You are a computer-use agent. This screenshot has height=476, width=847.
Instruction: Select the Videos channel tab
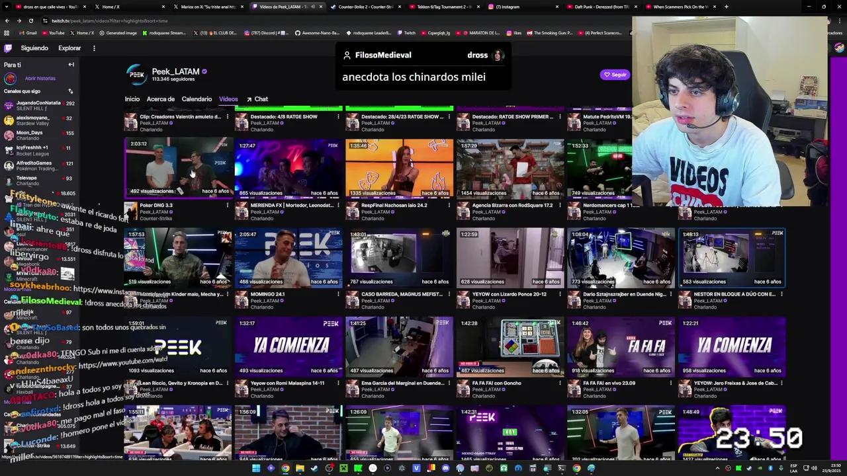pos(228,99)
